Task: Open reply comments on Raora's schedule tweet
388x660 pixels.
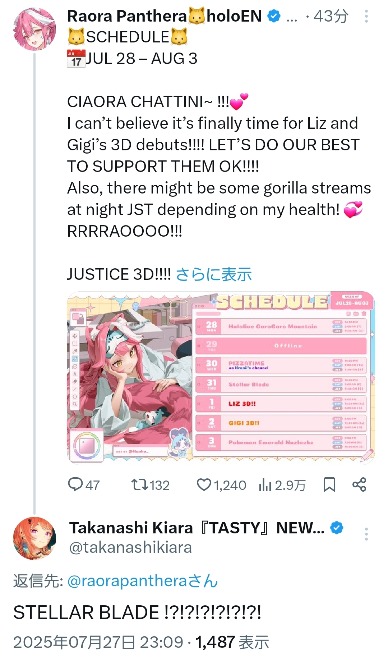Action: coord(84,485)
